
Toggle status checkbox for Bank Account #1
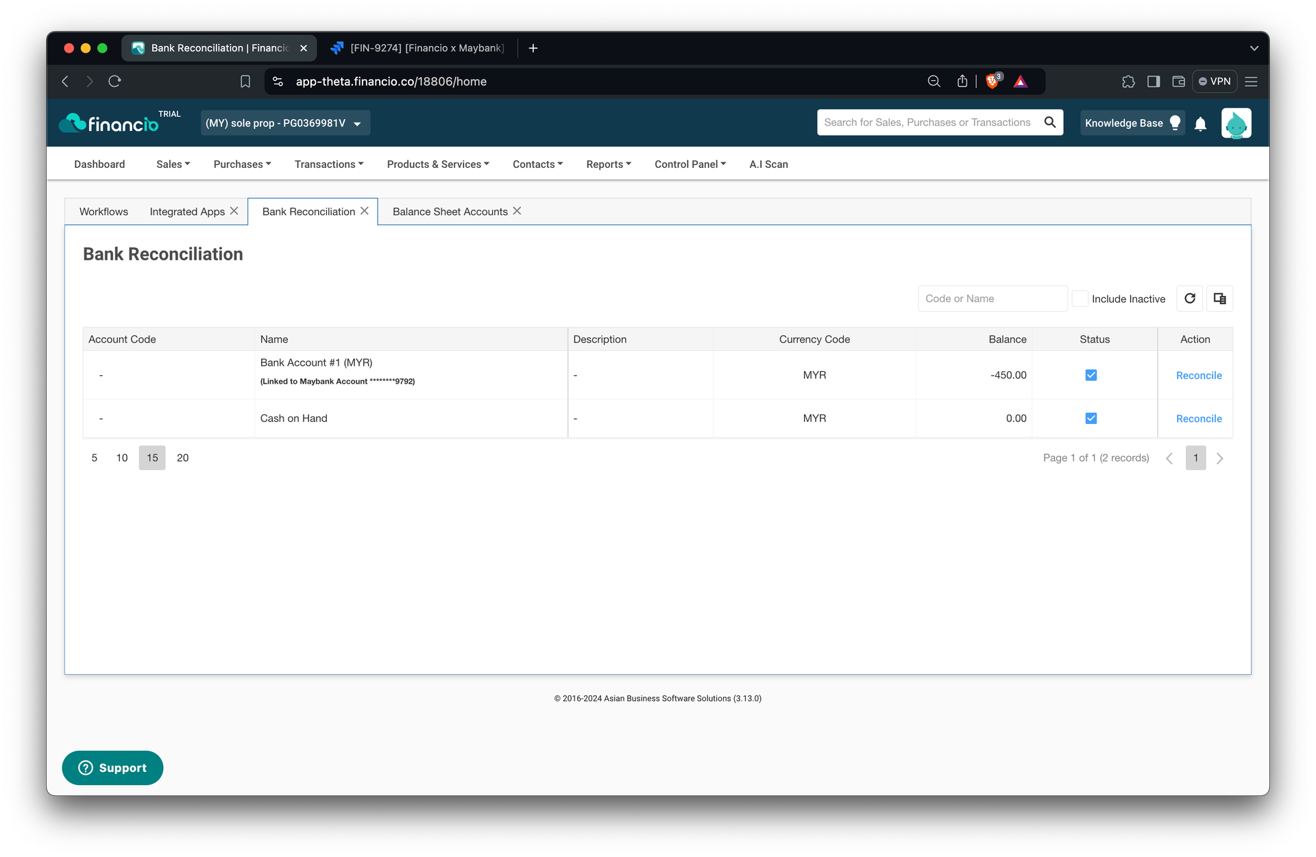tap(1091, 375)
